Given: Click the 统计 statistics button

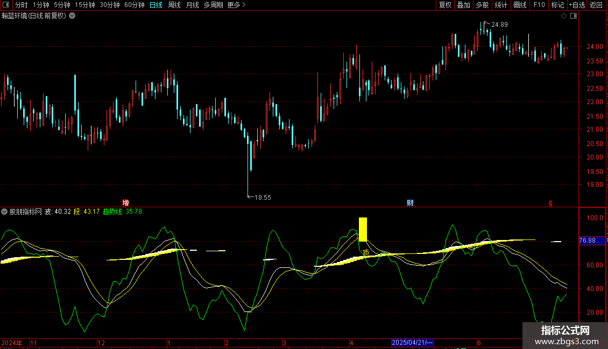Looking at the screenshot, I should pyautogui.click(x=501, y=5).
